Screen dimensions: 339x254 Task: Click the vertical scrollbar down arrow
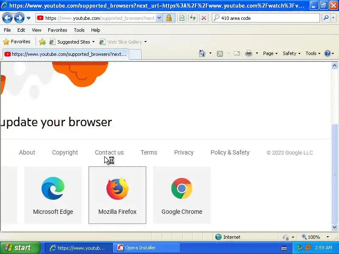click(x=334, y=227)
